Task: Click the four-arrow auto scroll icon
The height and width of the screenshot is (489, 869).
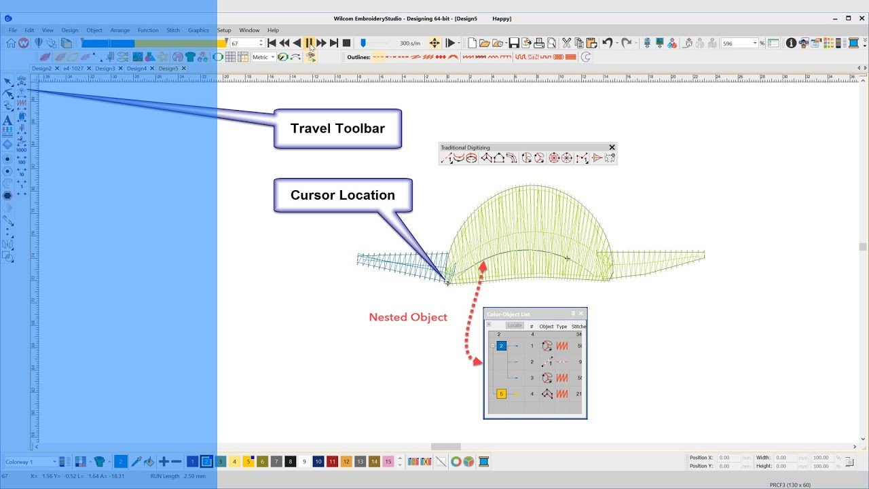Action: tap(434, 43)
